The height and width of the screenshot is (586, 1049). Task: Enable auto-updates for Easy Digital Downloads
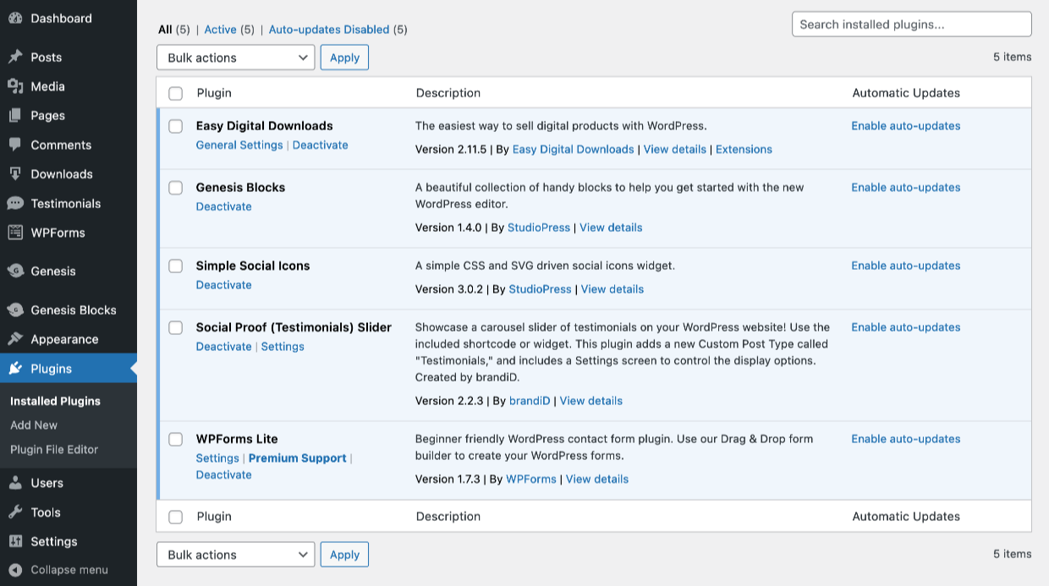click(906, 126)
